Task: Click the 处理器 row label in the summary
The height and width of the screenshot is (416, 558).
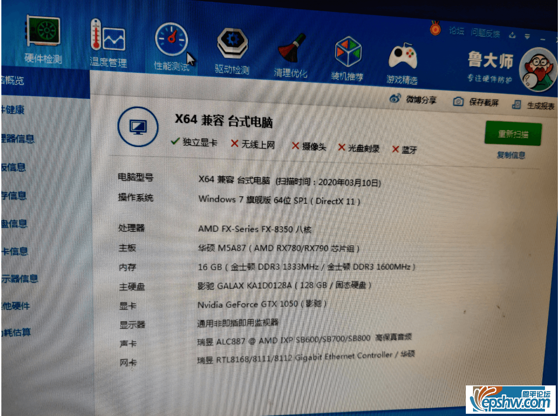Action: 132,228
